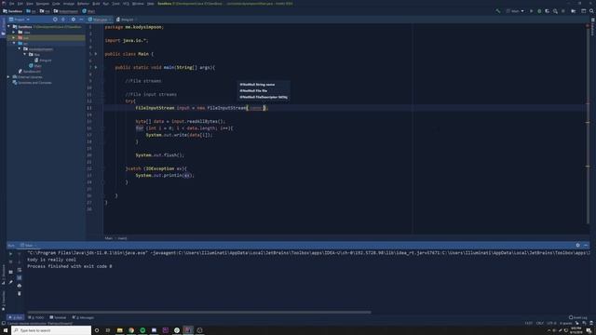596x335 pixels.
Task: Open Run panel settings gear icon
Action: [577, 246]
